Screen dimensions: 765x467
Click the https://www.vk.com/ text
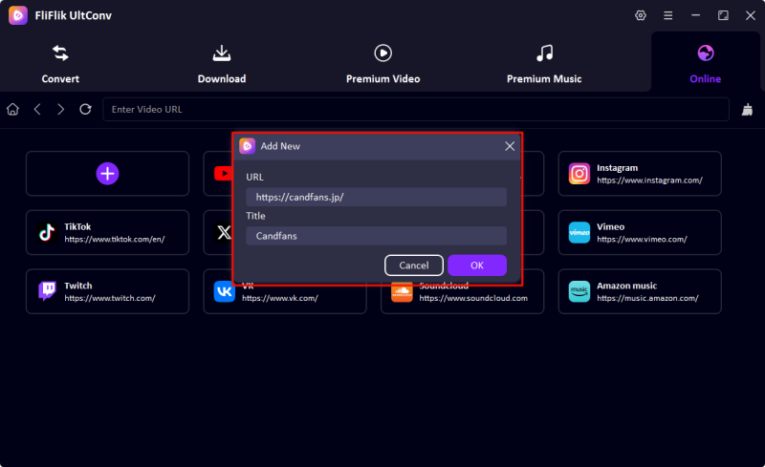coord(280,298)
